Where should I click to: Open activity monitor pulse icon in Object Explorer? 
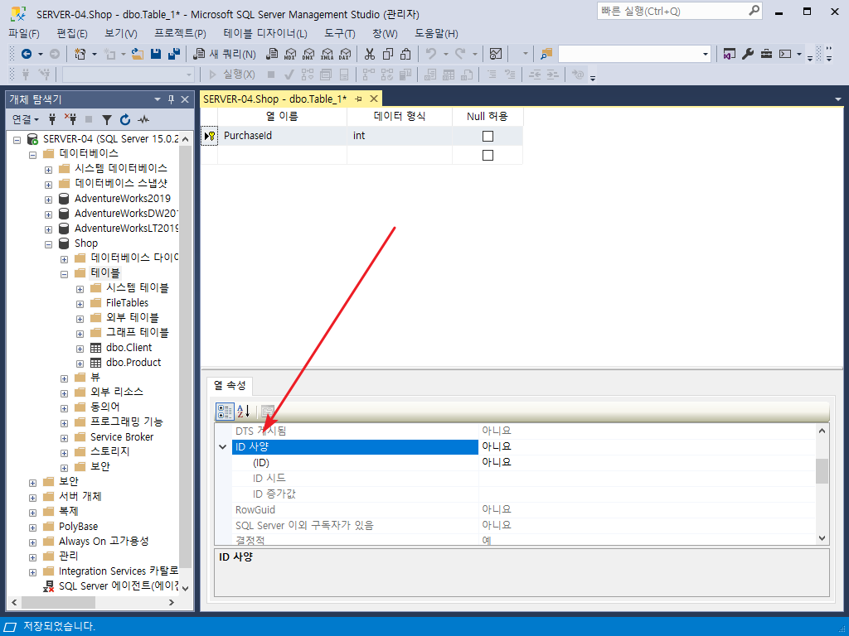point(143,119)
